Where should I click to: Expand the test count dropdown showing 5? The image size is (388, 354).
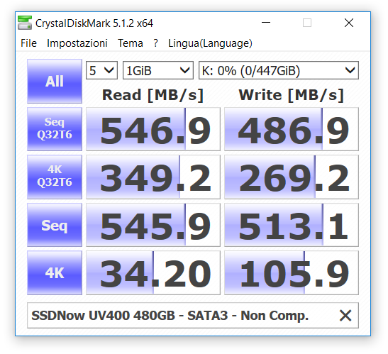101,70
